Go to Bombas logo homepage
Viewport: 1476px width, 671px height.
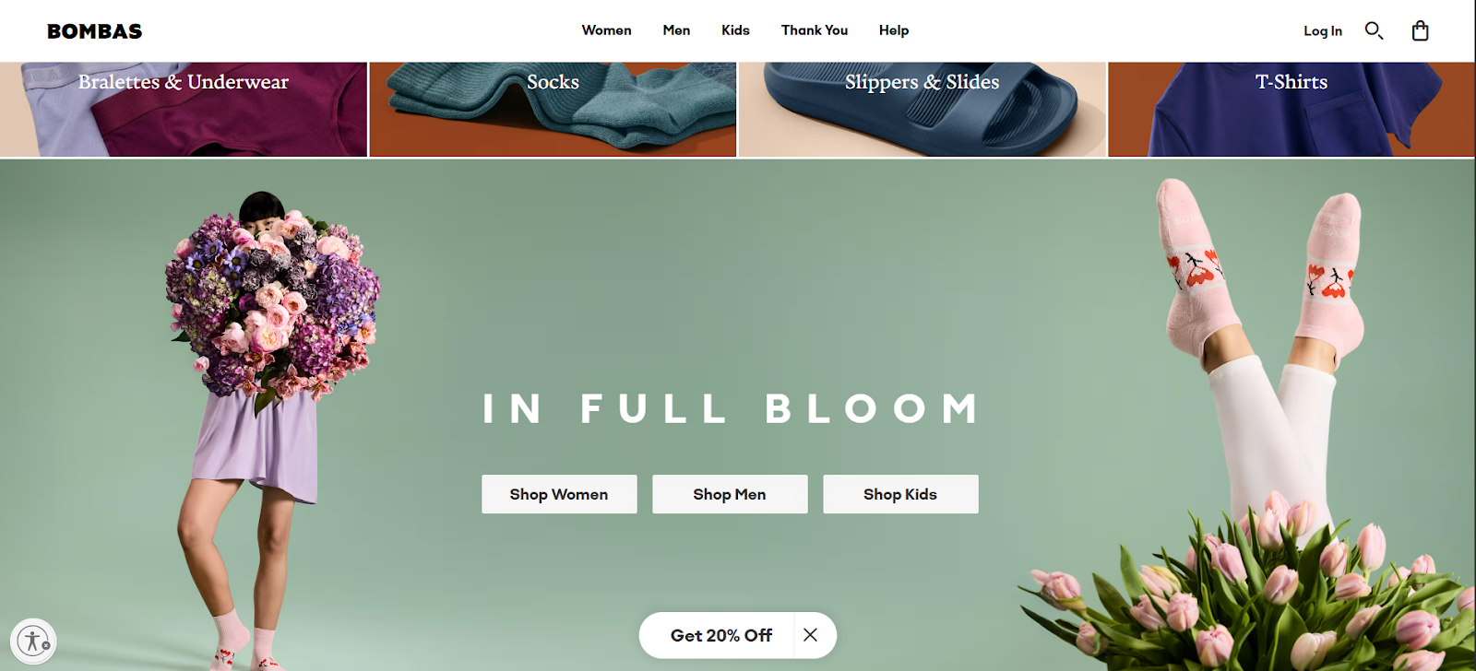tap(95, 31)
